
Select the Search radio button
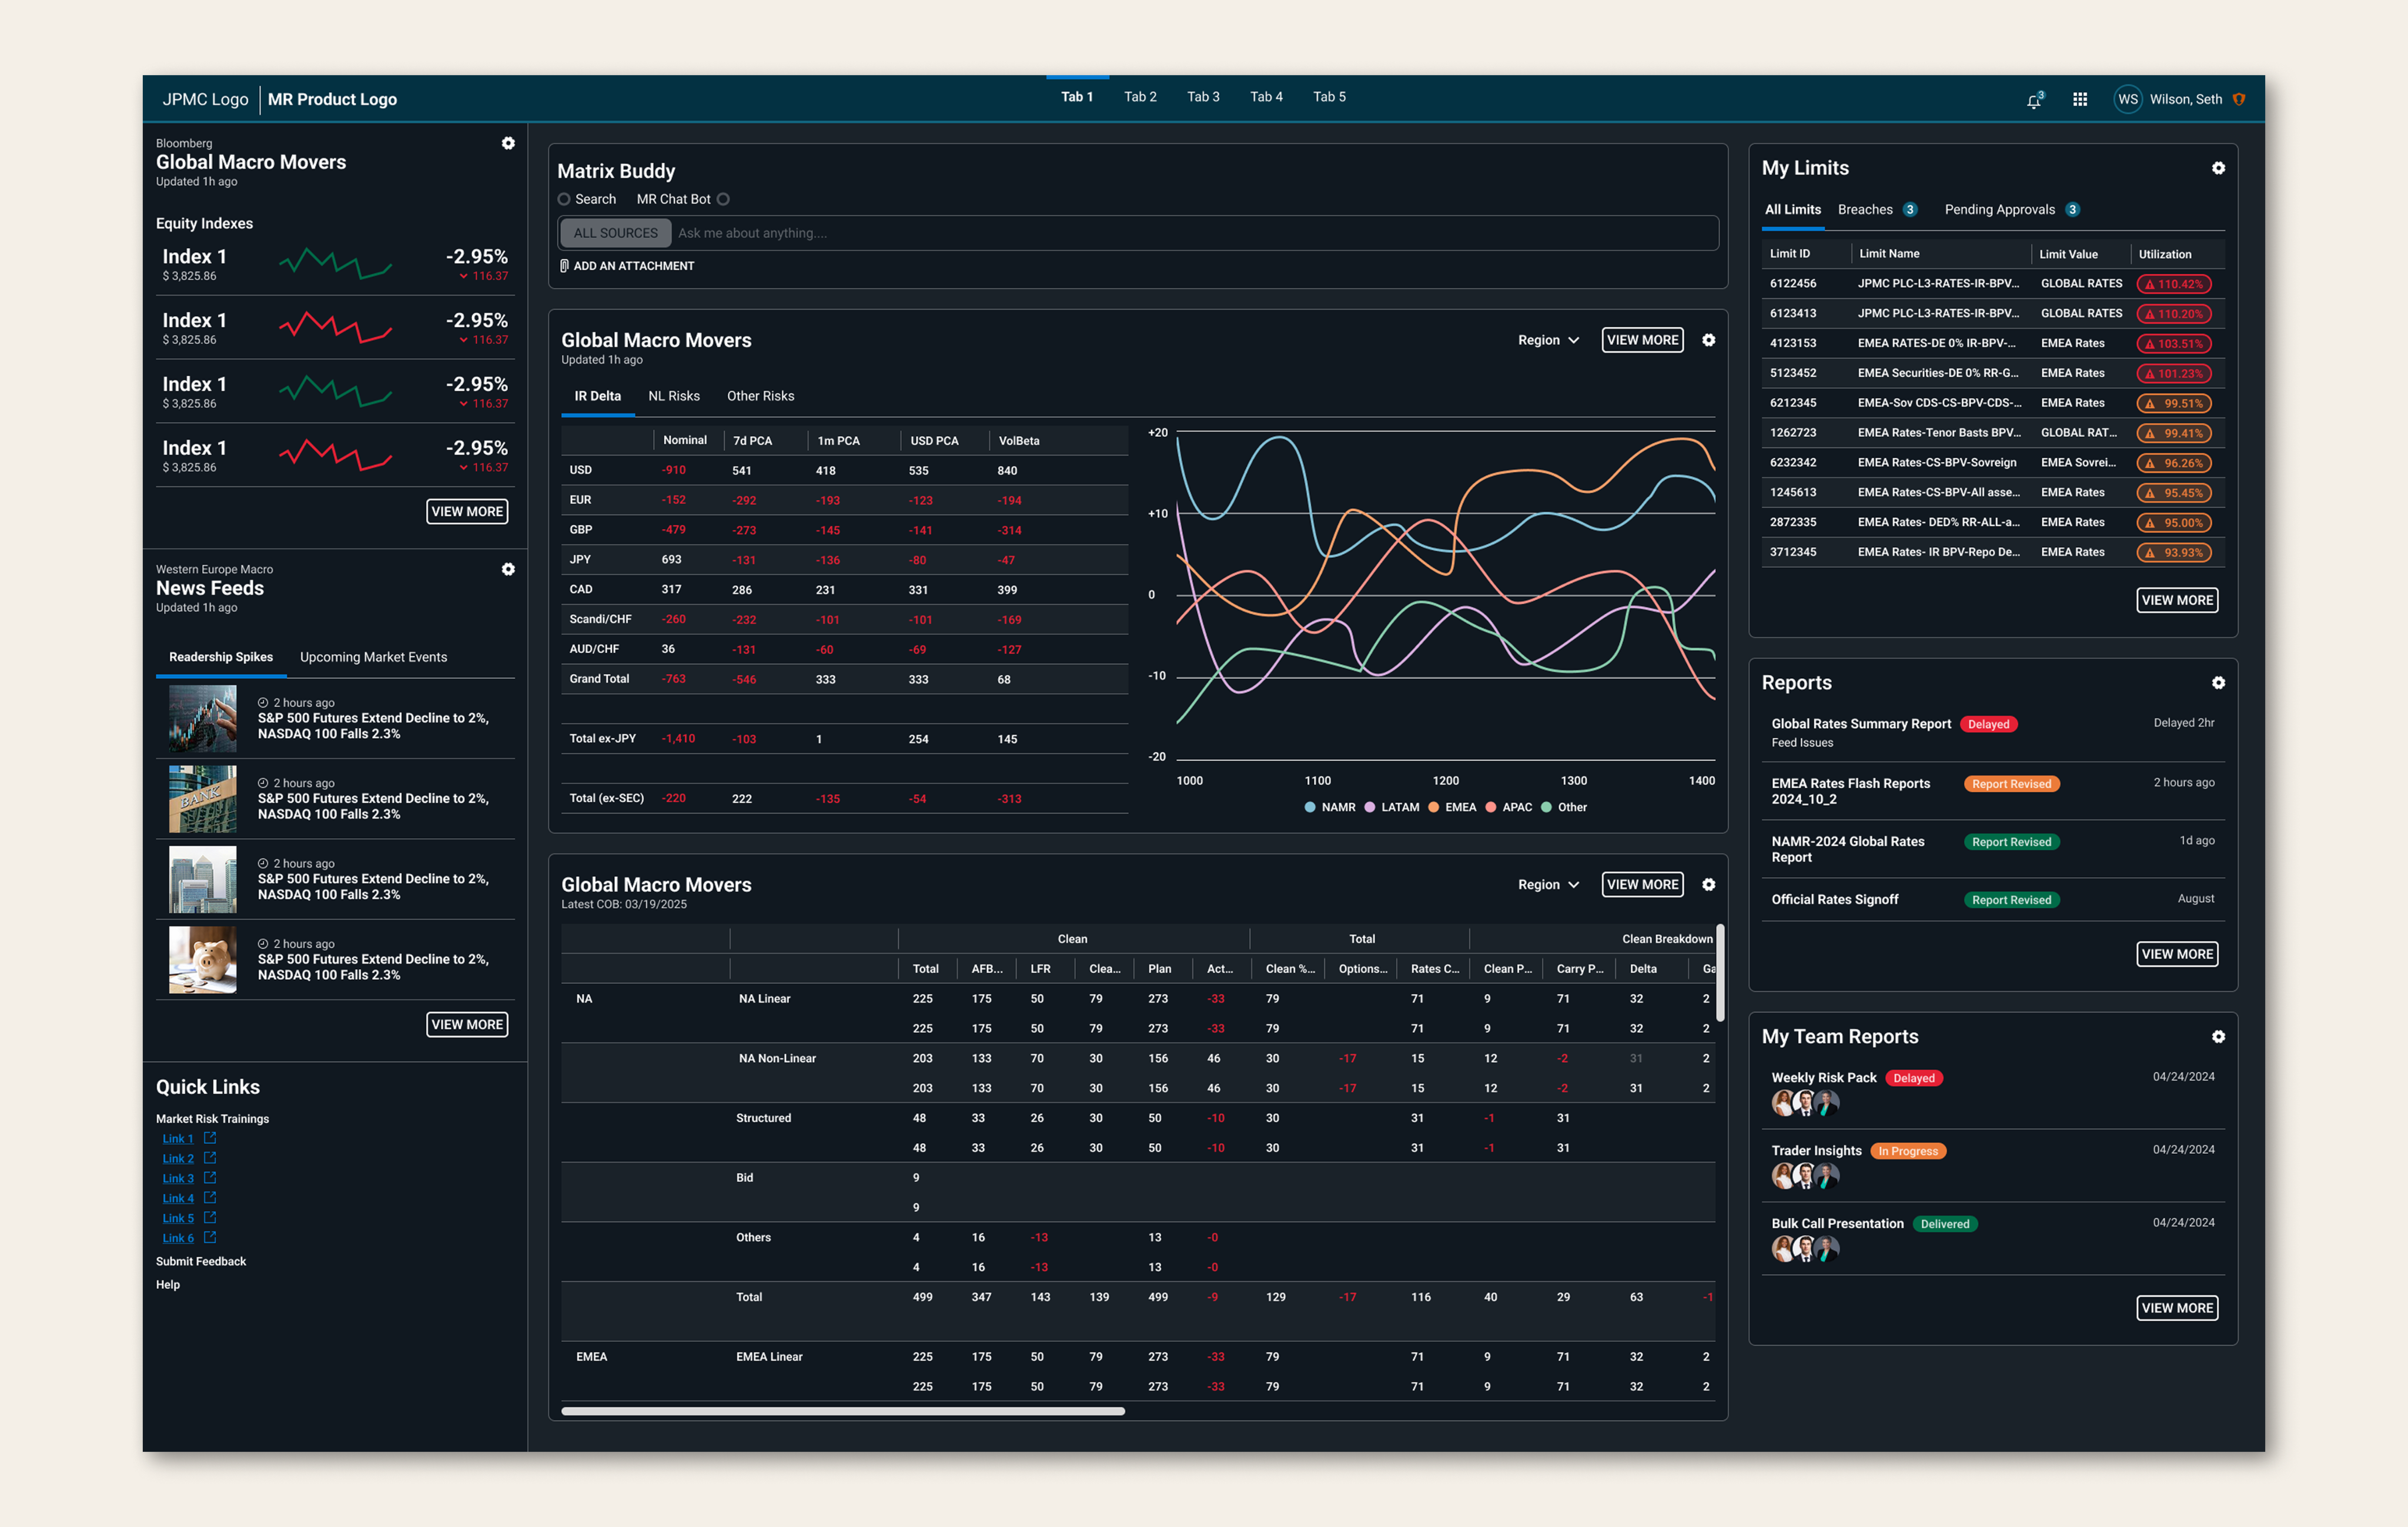click(x=564, y=199)
